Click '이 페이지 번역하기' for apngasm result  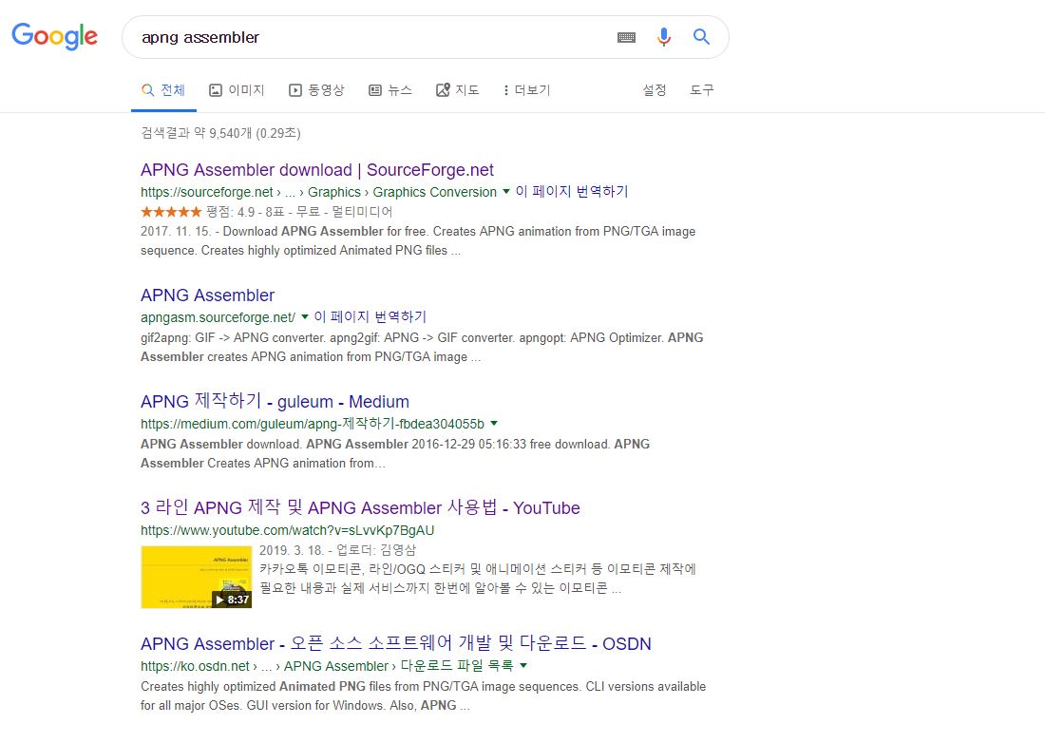point(370,317)
